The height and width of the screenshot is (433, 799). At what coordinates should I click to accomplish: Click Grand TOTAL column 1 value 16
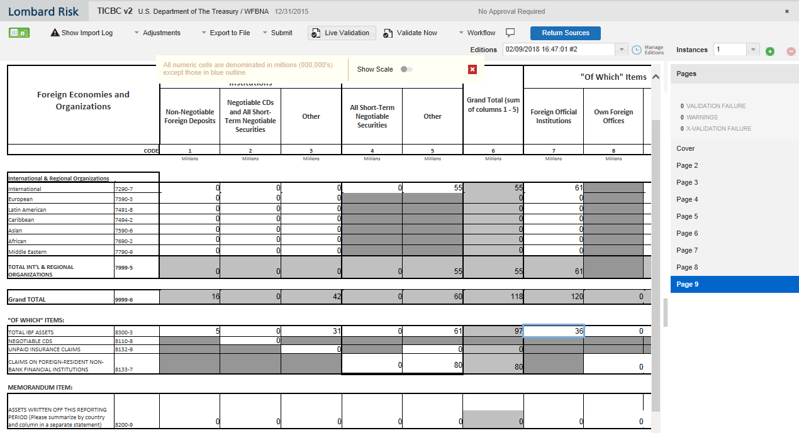[x=190, y=296]
